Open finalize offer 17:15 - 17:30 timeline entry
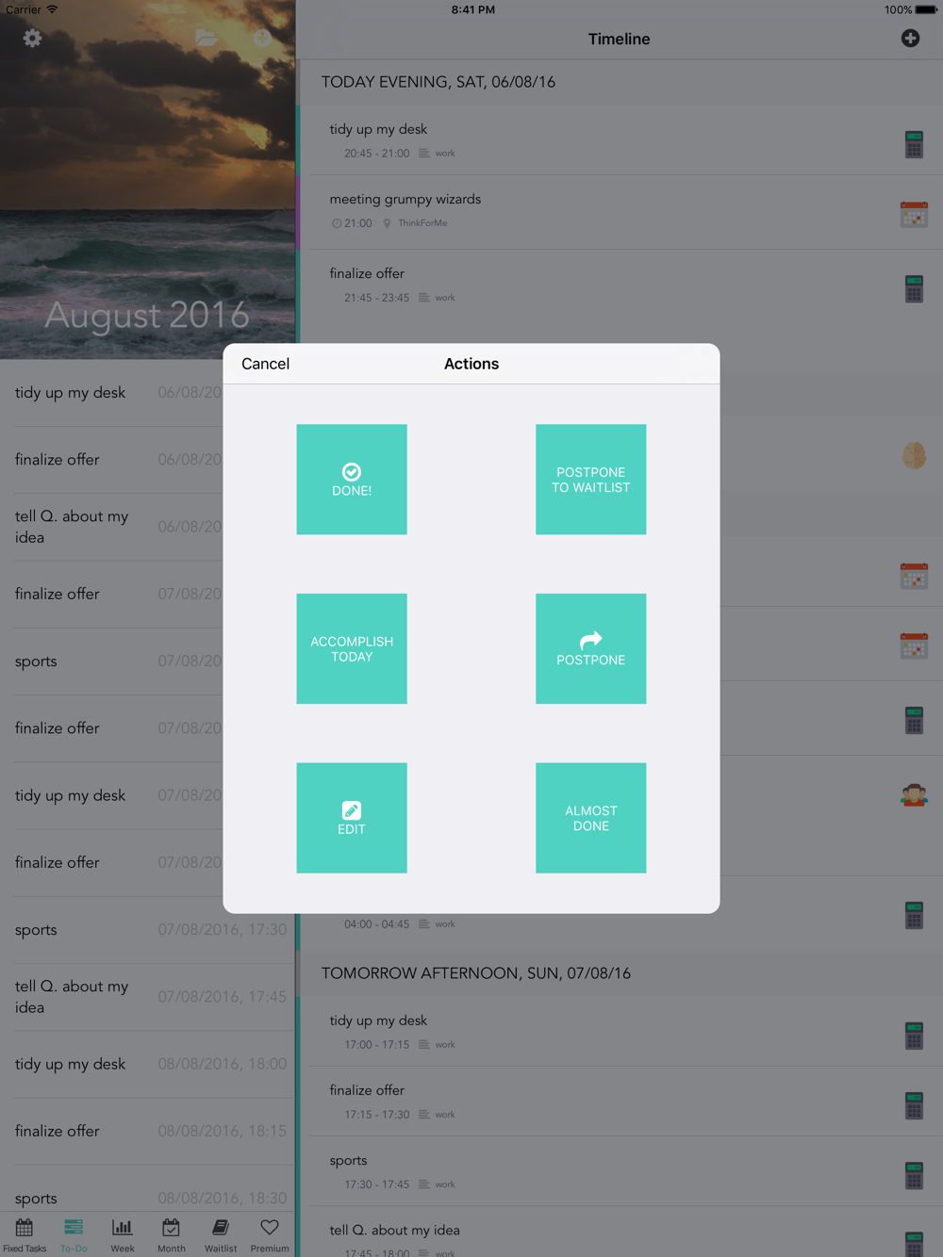 604,1101
